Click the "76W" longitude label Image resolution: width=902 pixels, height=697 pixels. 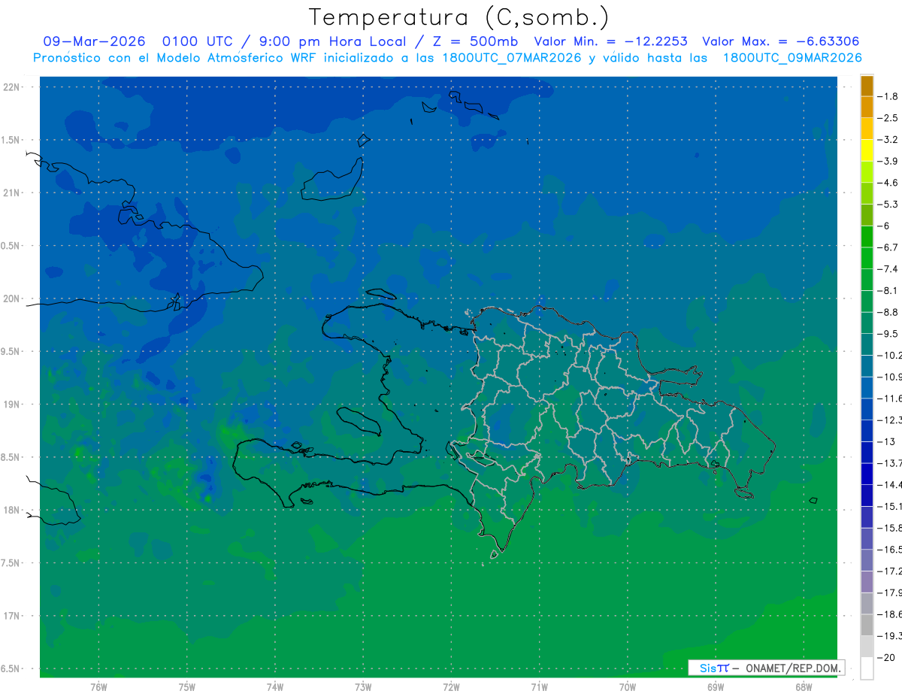pyautogui.click(x=98, y=687)
